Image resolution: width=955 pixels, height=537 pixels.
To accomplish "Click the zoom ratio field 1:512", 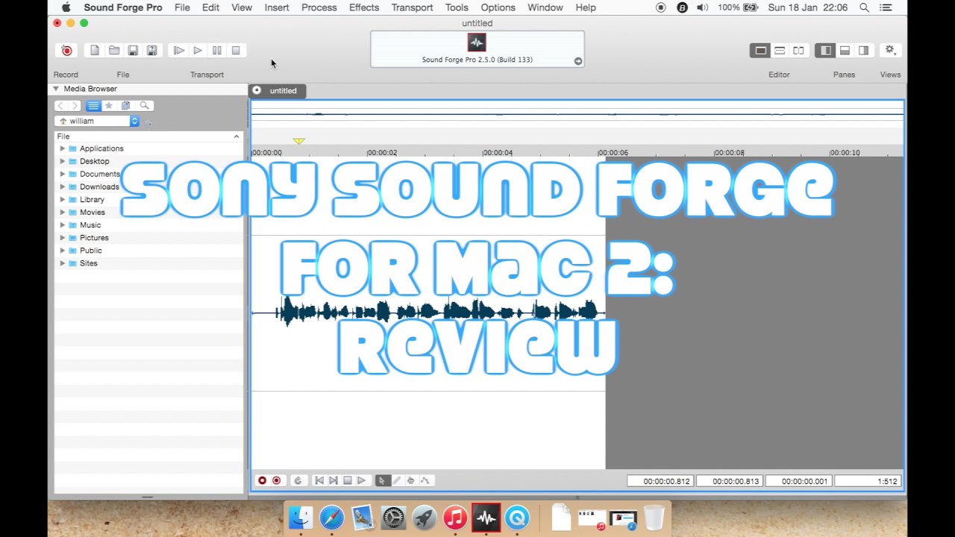I will click(868, 482).
